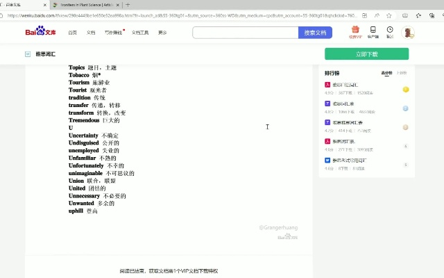Click the purple icon of the third ranked document
Image resolution: width=444 pixels, height=278 pixels.
(327, 122)
